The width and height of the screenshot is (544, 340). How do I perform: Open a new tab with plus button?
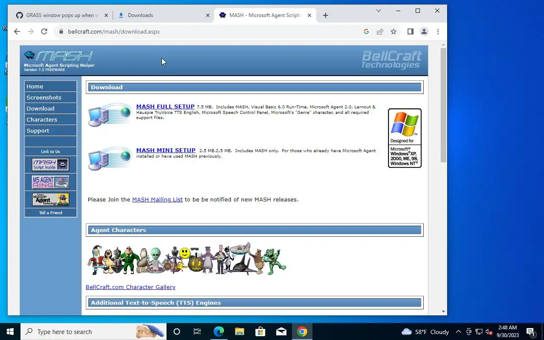pos(326,15)
